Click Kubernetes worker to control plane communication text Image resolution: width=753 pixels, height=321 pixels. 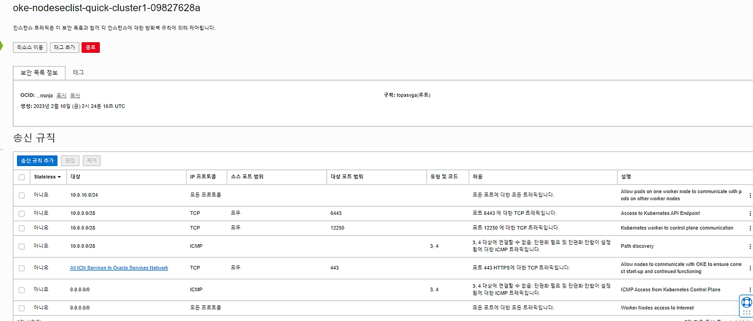(677, 228)
